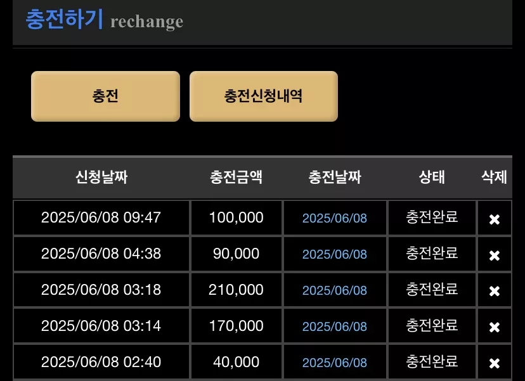Open the charge date link for 170,000
This screenshot has height=381, width=525.
click(x=335, y=326)
